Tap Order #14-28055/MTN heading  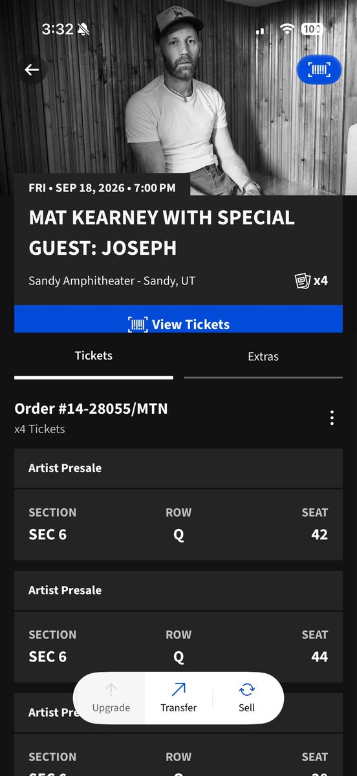pyautogui.click(x=91, y=409)
